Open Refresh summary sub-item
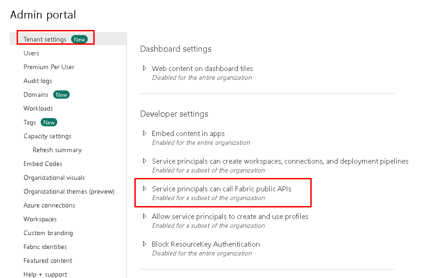 pos(57,150)
